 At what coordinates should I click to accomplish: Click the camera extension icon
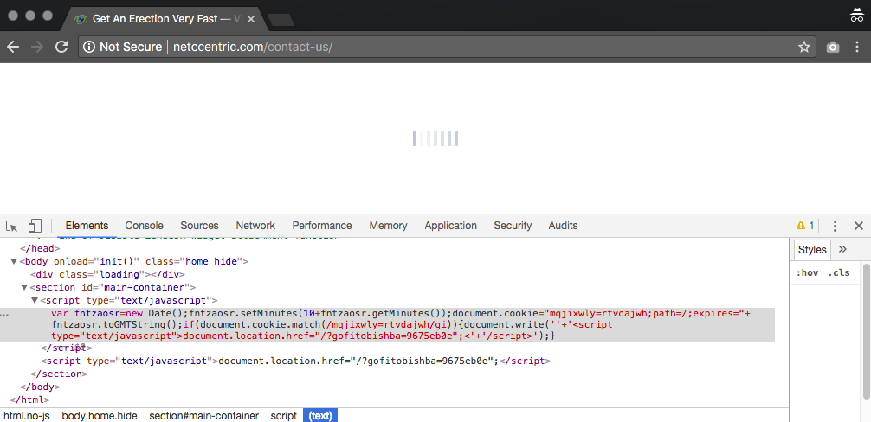coord(832,48)
